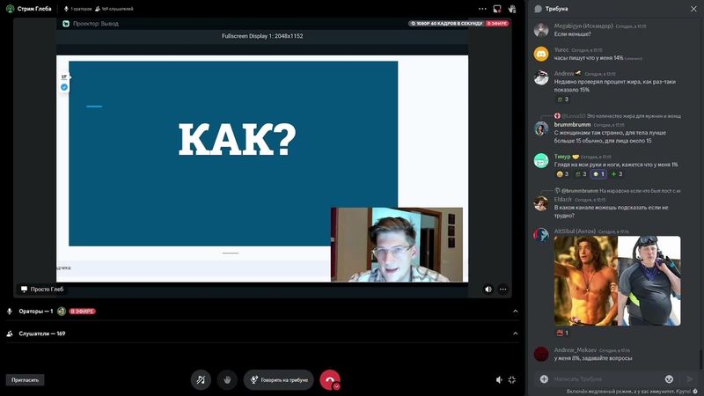Open the shirtless man meme image

tap(584, 279)
